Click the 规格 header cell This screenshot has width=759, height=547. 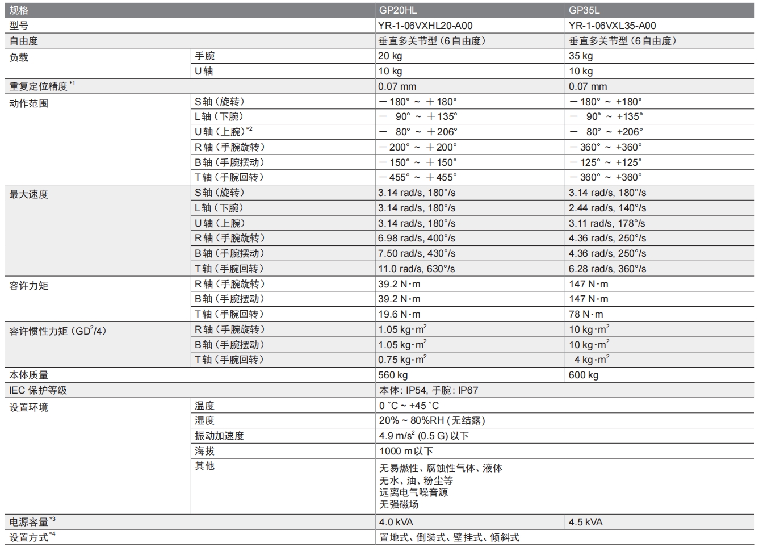(x=19, y=10)
